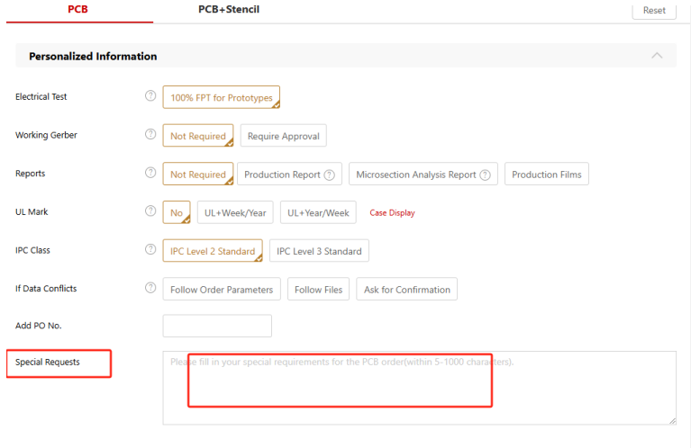
Task: Select UL+Week/Year mark option
Action: 233,212
